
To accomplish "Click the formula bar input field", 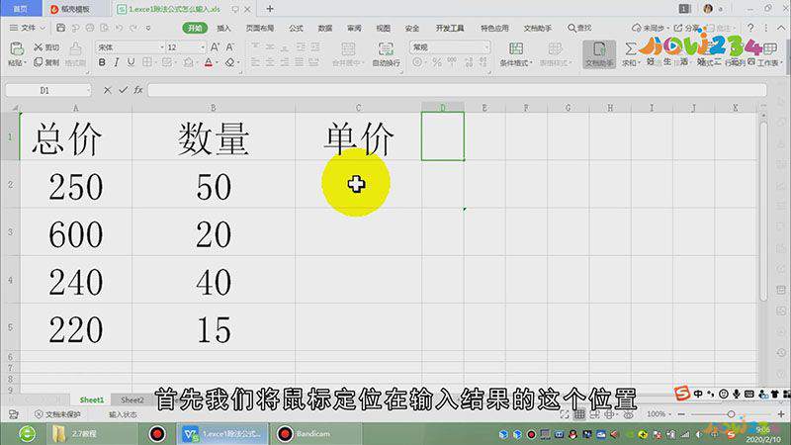I will point(457,90).
